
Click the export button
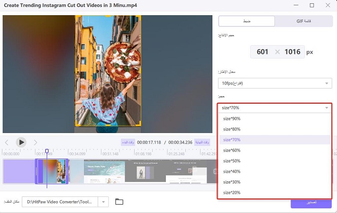point(311,204)
